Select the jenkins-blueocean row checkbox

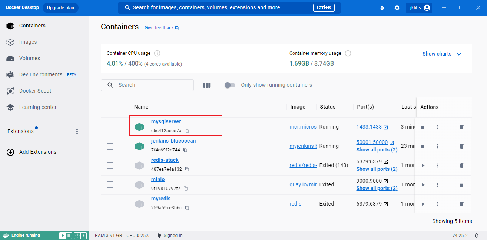click(x=110, y=146)
